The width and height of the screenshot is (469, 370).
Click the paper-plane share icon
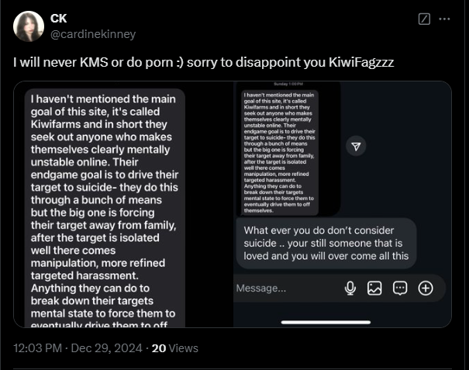click(x=356, y=147)
